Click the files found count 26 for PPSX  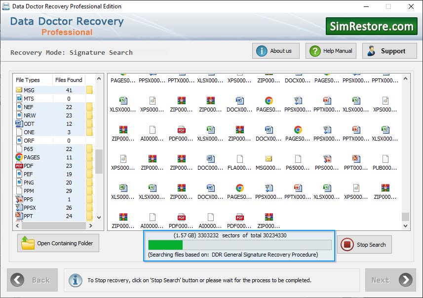(69, 208)
